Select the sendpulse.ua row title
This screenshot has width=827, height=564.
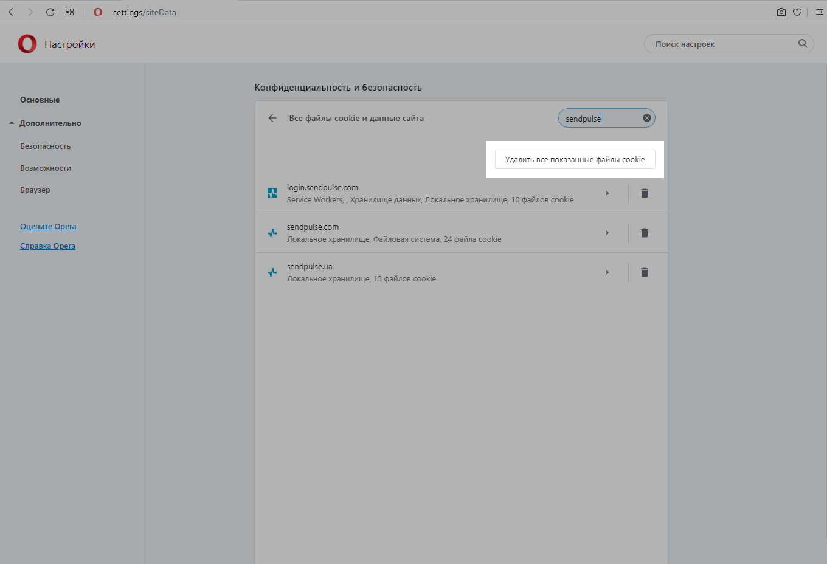[x=310, y=266]
